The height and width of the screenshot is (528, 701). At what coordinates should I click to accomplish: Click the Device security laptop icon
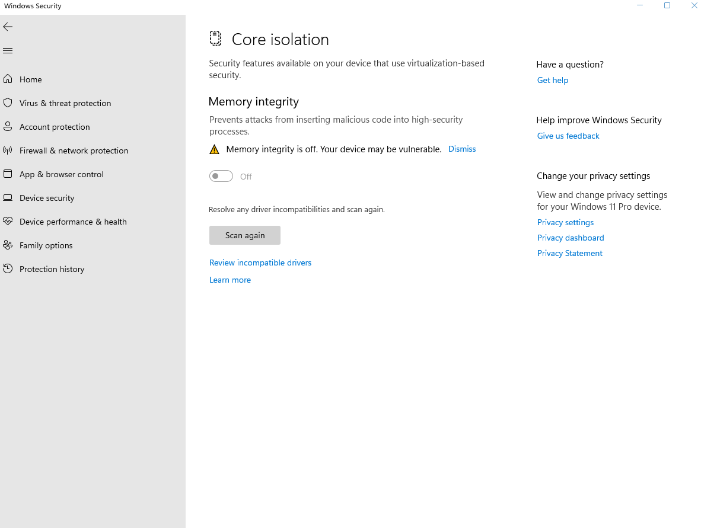8,198
